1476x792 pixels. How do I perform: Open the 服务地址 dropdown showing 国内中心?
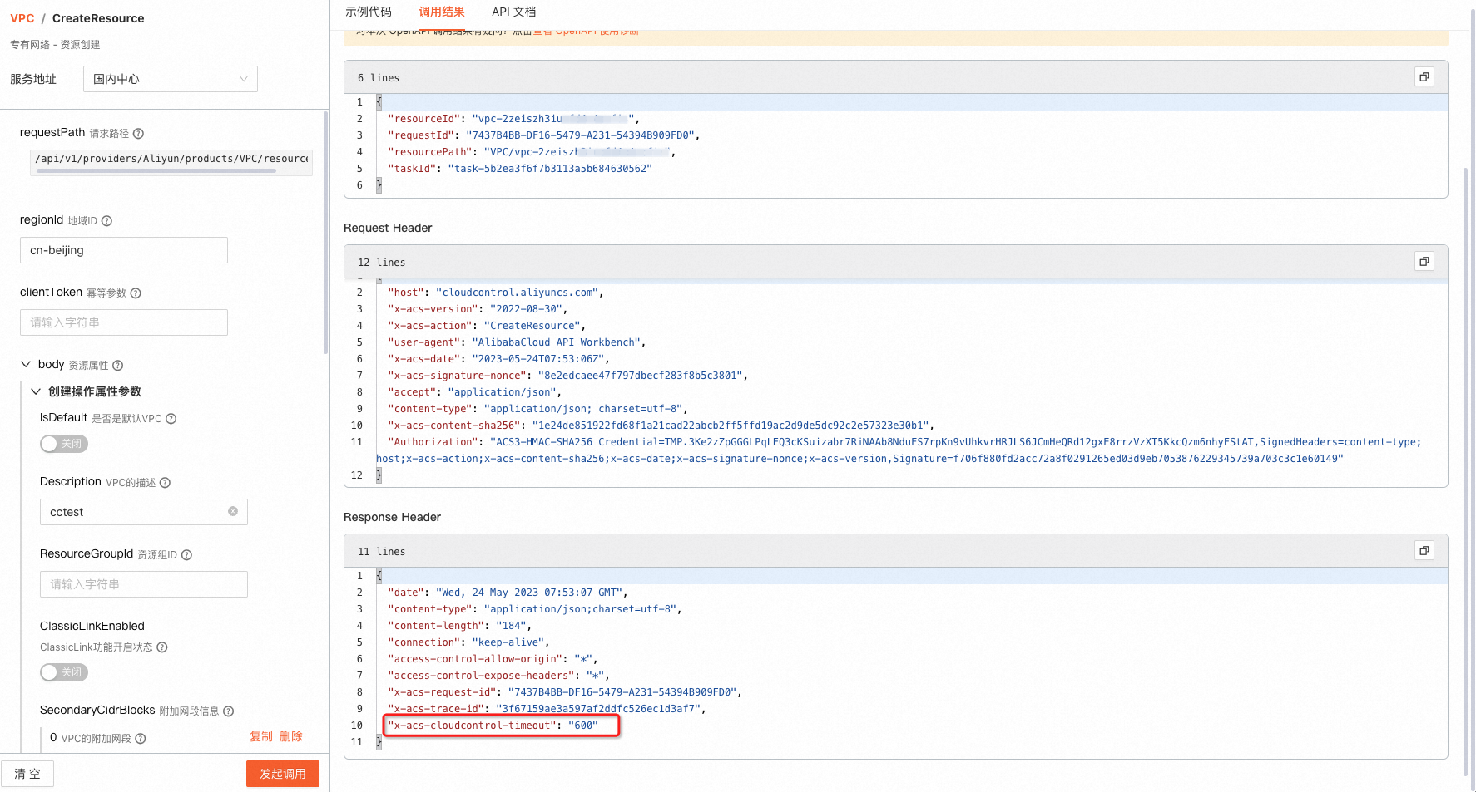coord(171,79)
